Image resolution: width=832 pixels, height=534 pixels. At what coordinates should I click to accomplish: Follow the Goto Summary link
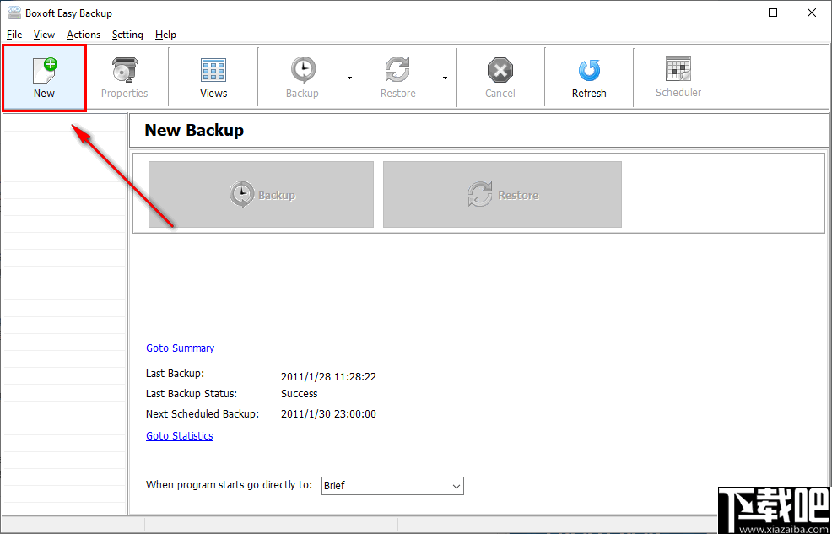[x=180, y=348]
